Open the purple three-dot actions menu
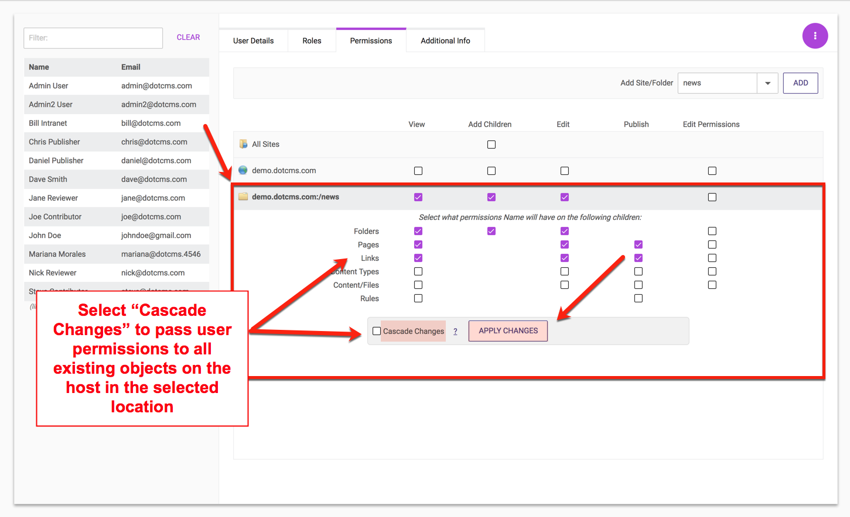This screenshot has width=850, height=517. click(815, 36)
